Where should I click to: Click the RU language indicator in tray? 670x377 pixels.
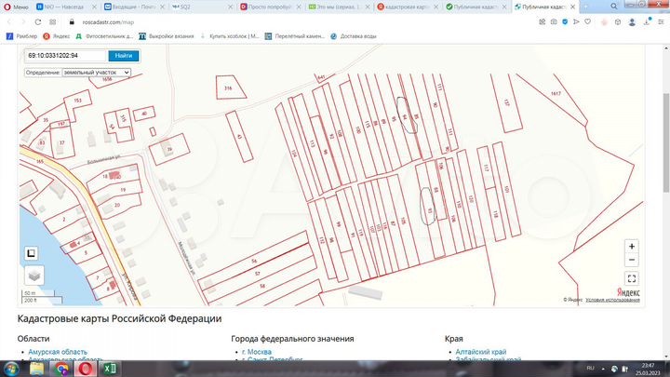590,368
